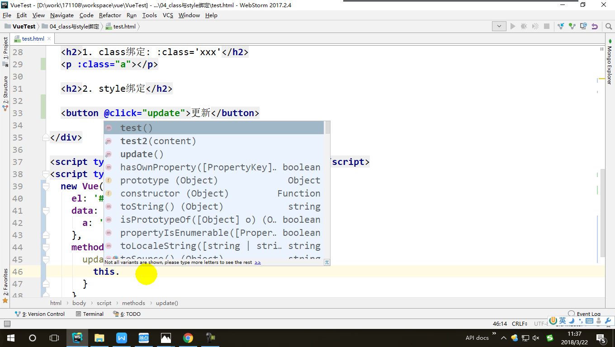Viewport: 615px width, 347px height.
Task: Select propertyIsEnumerable completion suggestion
Action: click(x=214, y=233)
